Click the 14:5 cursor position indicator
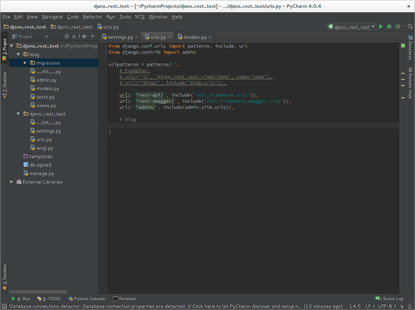This screenshot has width=415, height=310. 354,306
